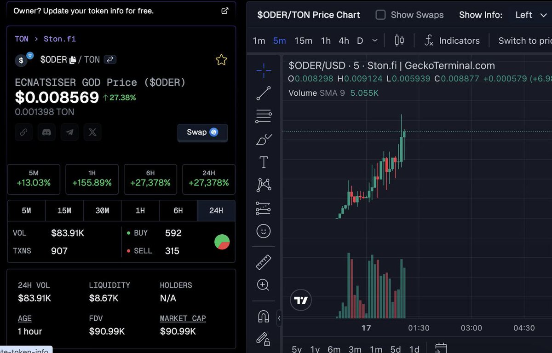This screenshot has width=552, height=353.
Task: Collapse the drawing toolbar side arrow
Action: 279,318
